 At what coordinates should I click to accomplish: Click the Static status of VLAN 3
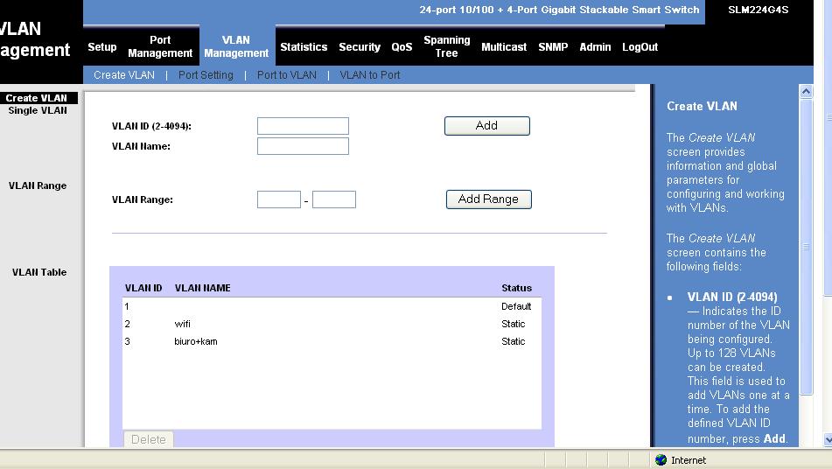(x=513, y=341)
